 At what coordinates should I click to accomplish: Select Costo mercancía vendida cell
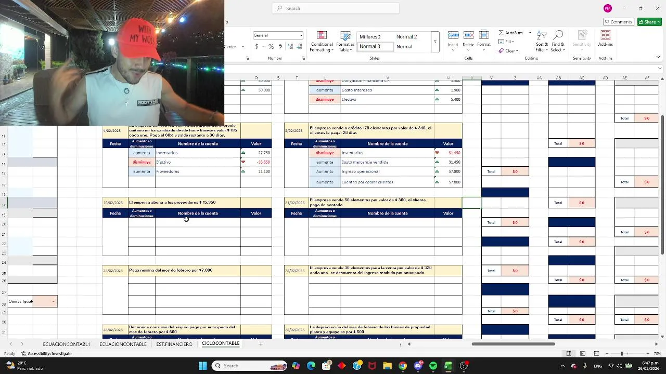tap(388, 162)
